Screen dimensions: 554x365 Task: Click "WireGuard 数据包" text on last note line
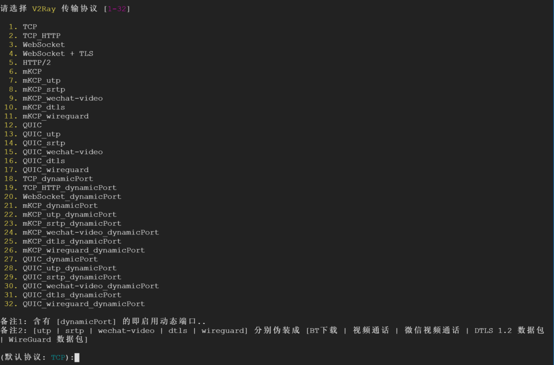[x=46, y=339]
